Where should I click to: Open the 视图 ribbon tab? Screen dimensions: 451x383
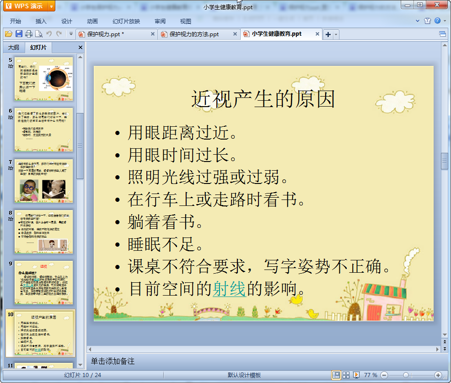(x=186, y=21)
